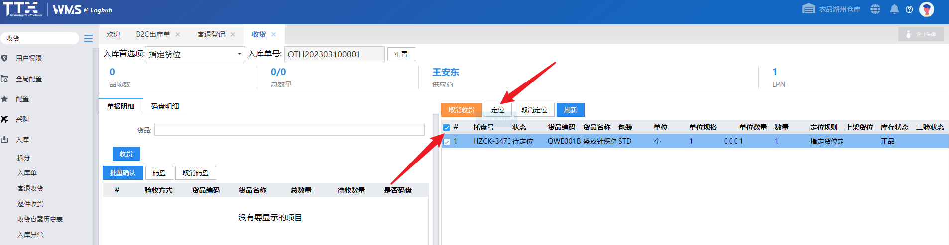
Task: Open the 入库首选项 dropdown
Action: pyautogui.click(x=195, y=54)
